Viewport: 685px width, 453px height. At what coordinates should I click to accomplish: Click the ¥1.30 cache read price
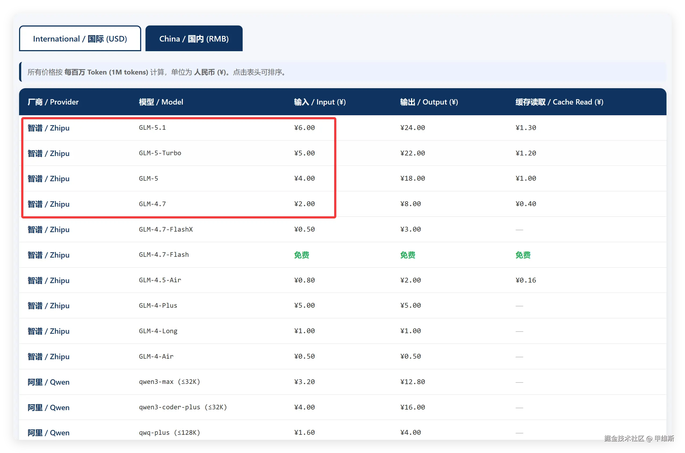click(x=526, y=128)
